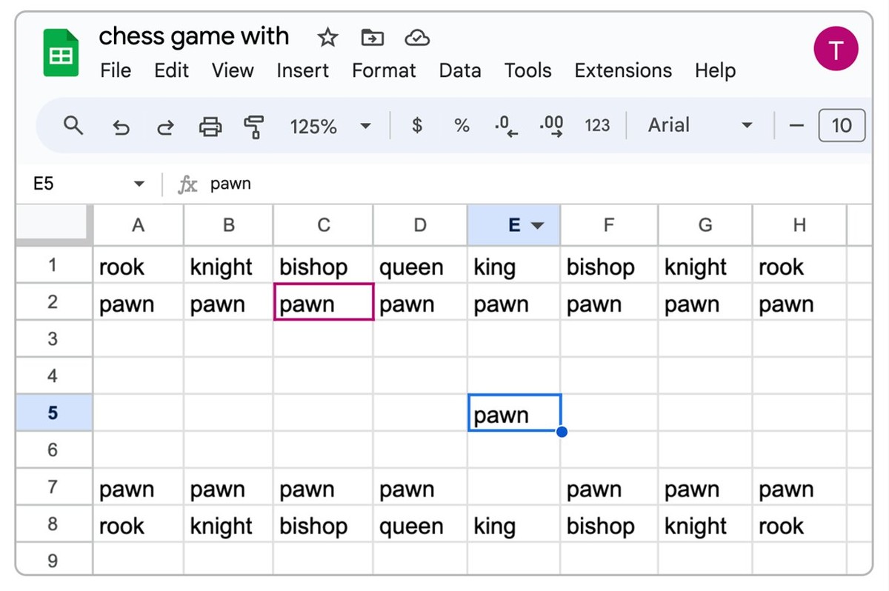Check the cloud save status icon
This screenshot has width=889, height=591.
coord(417,37)
